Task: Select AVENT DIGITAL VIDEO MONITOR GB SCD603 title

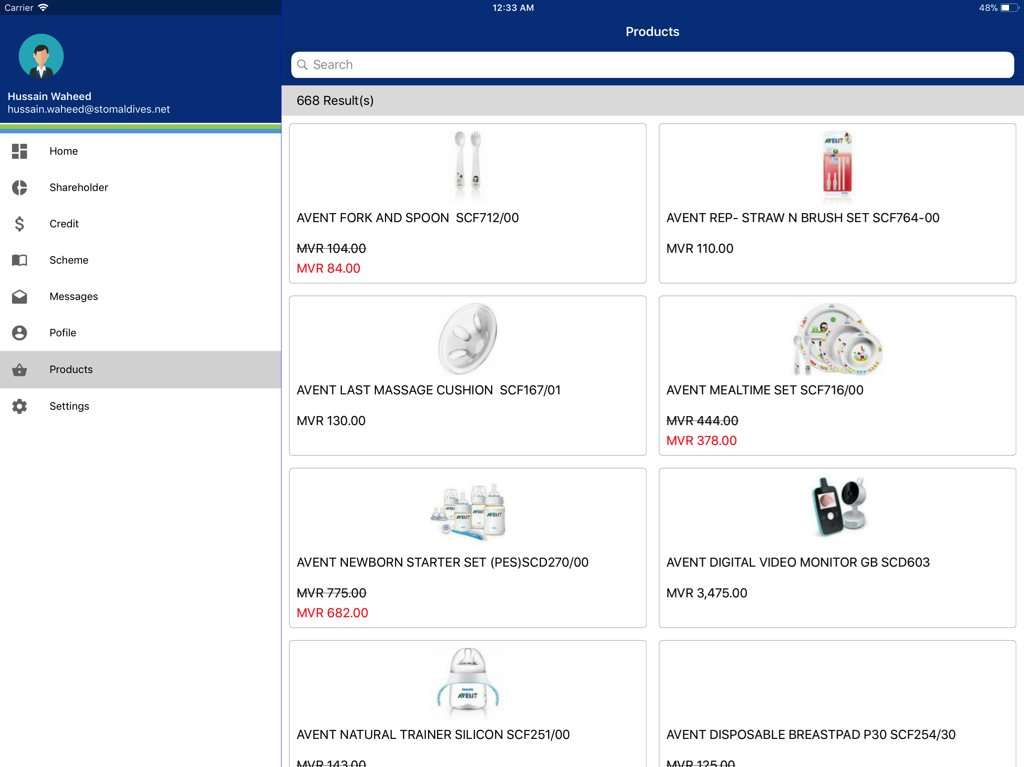Action: [798, 563]
